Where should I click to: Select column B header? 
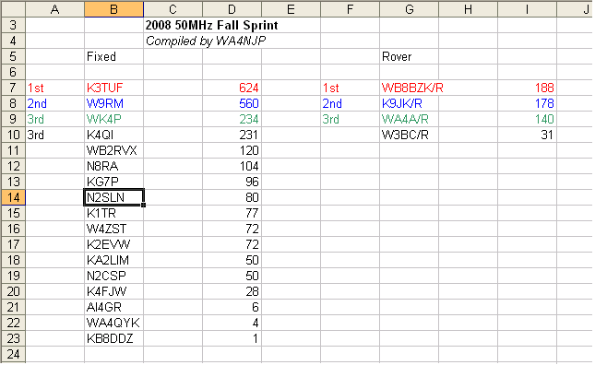(113, 8)
